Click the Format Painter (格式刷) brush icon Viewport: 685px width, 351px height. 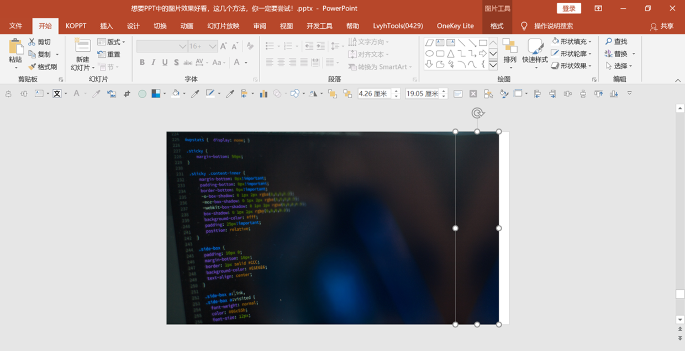tap(31, 67)
